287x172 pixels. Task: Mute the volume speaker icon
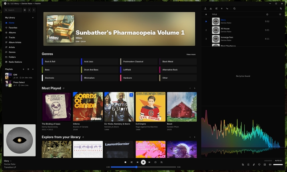(x=270, y=164)
